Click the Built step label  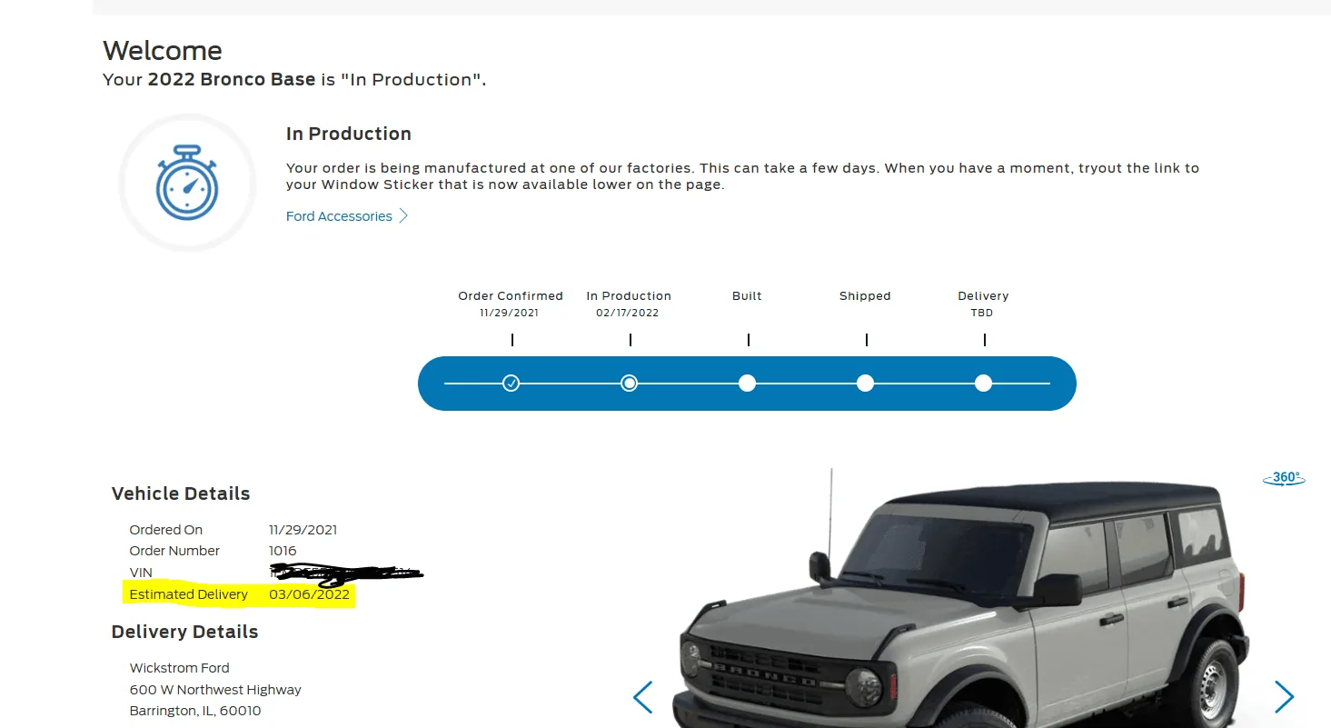747,296
